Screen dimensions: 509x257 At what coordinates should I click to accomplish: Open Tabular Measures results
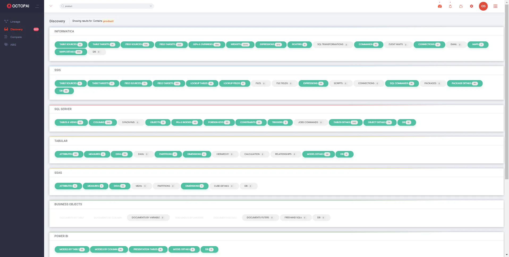pos(97,154)
